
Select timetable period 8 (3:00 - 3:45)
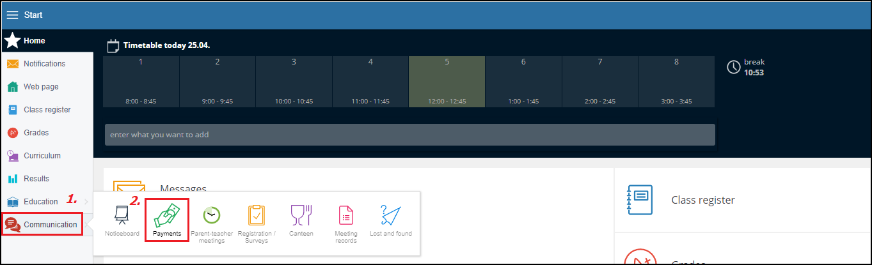click(x=676, y=82)
